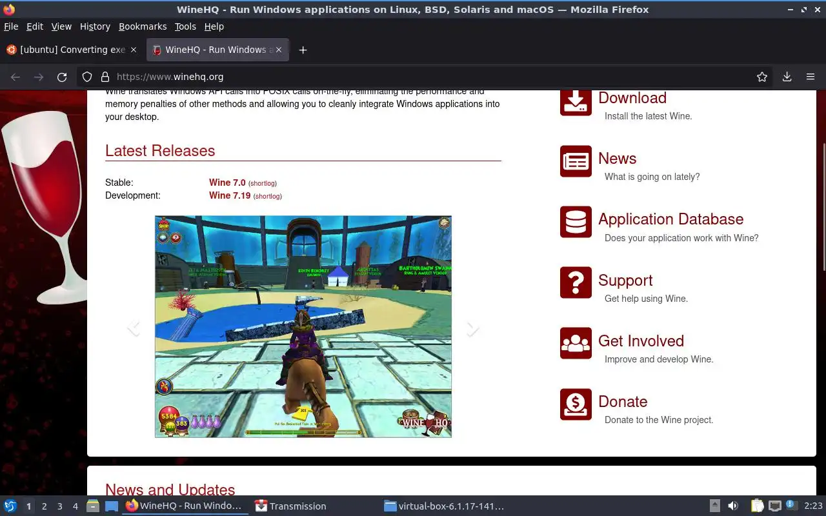Open the shortlog link next to Wine 7.19

pos(267,196)
